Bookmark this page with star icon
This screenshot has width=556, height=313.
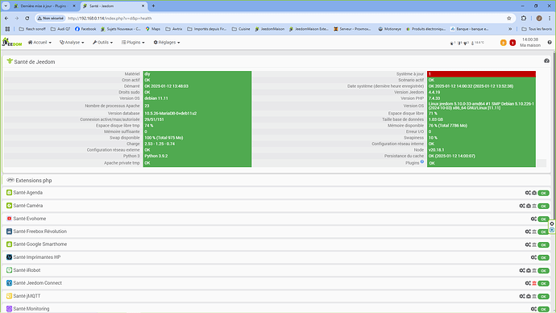point(508,18)
